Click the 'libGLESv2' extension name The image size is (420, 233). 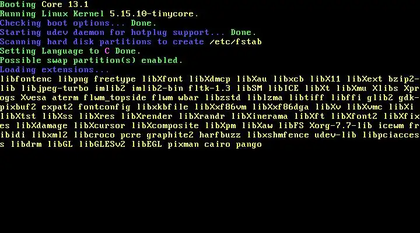click(101, 144)
